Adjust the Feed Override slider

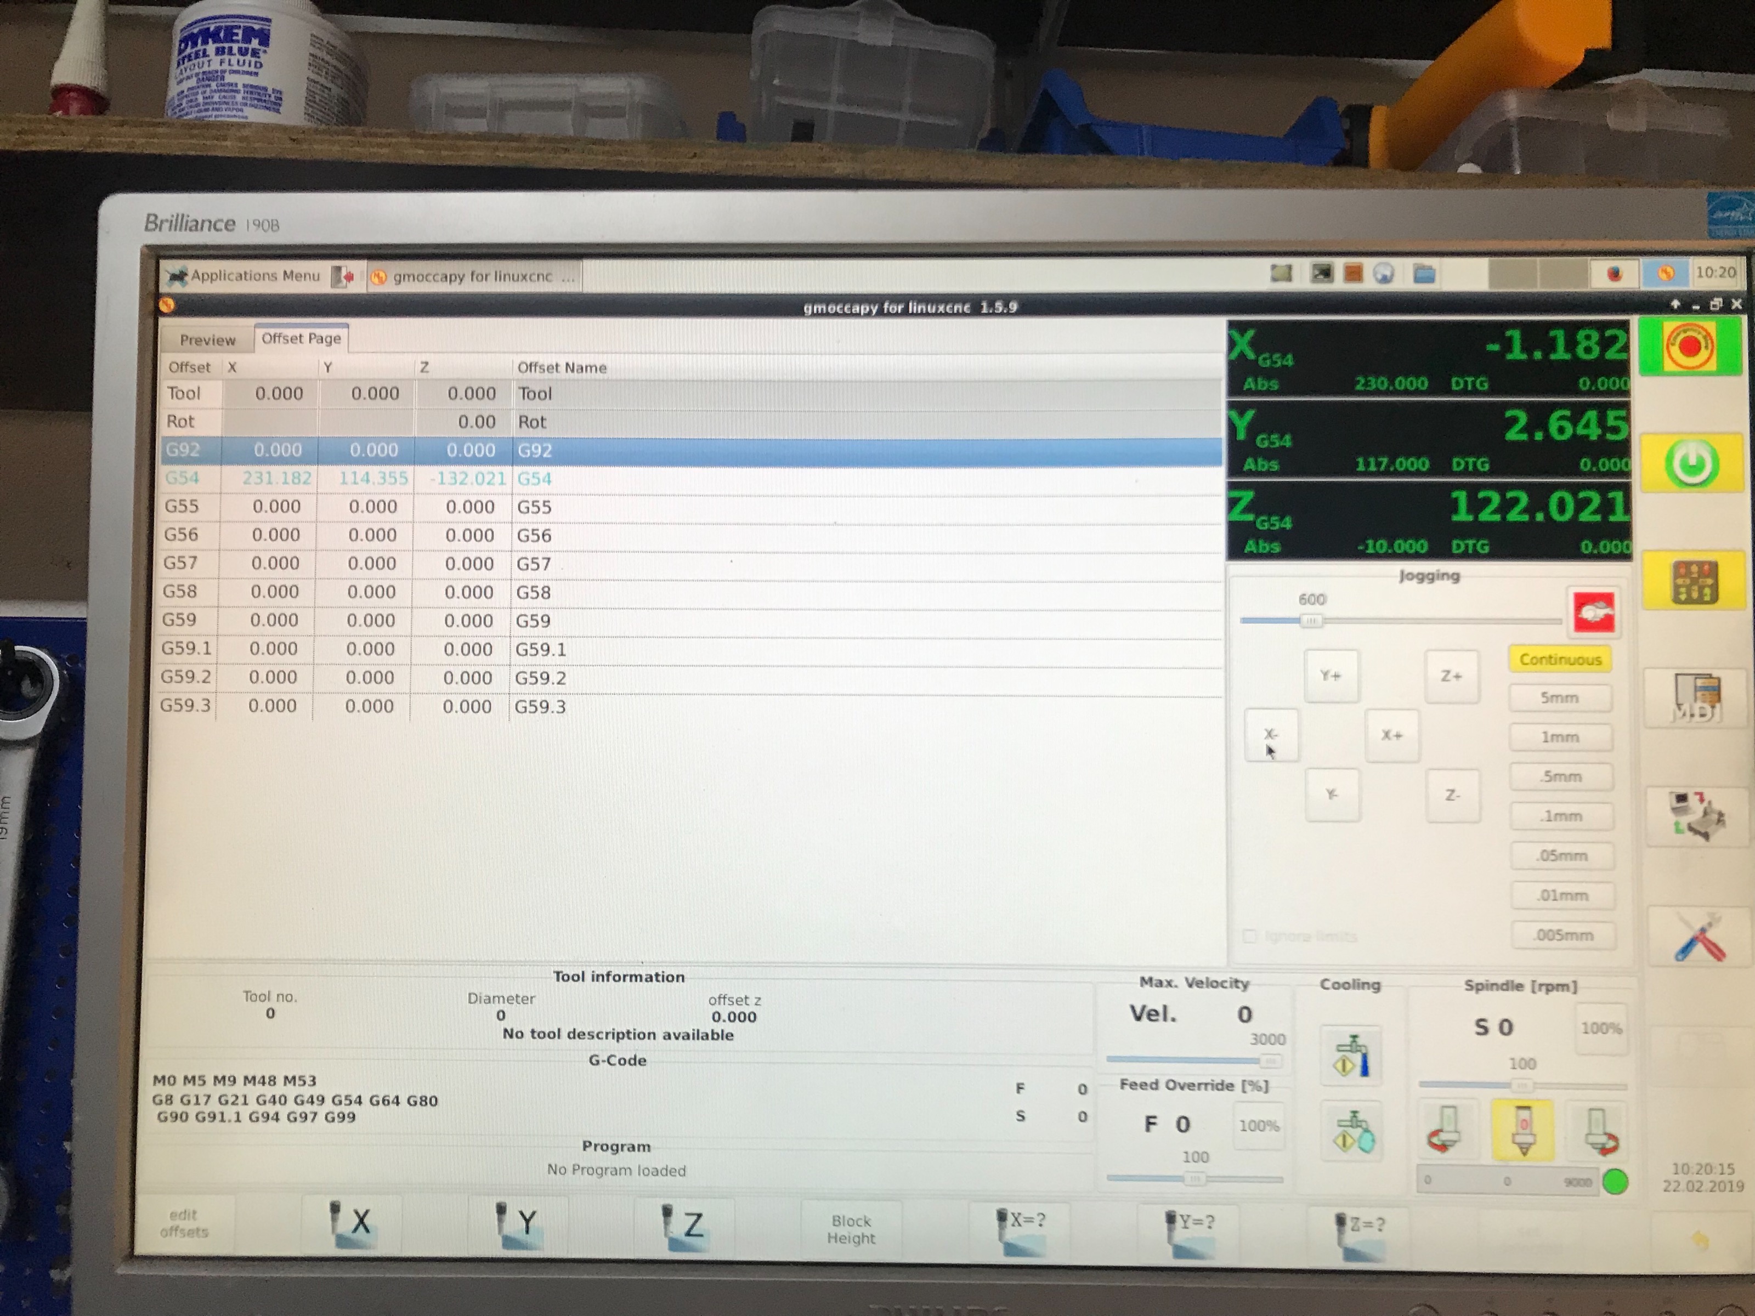click(1195, 1179)
